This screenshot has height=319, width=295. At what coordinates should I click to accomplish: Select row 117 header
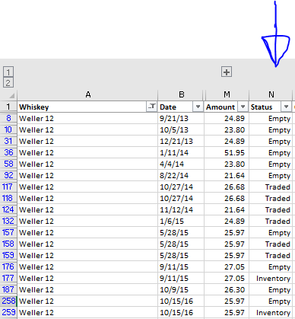[8, 187]
